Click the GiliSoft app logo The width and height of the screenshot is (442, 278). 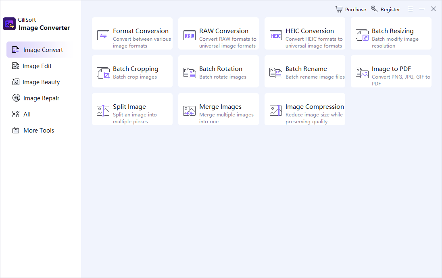9,24
